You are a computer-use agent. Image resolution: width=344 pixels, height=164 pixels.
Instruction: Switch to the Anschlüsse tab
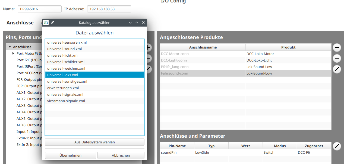coord(20,22)
